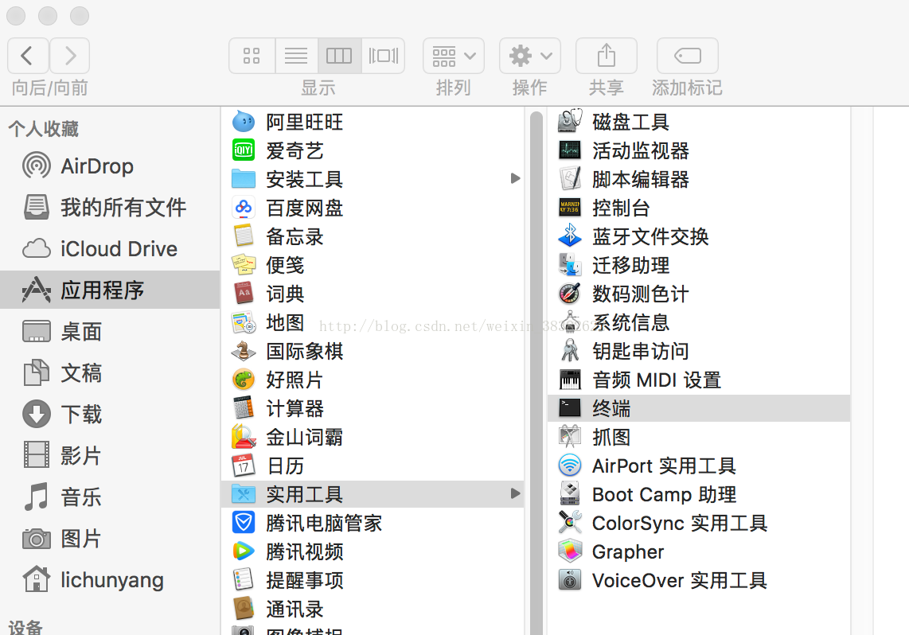Select the 金山词霸 app icon

(244, 438)
